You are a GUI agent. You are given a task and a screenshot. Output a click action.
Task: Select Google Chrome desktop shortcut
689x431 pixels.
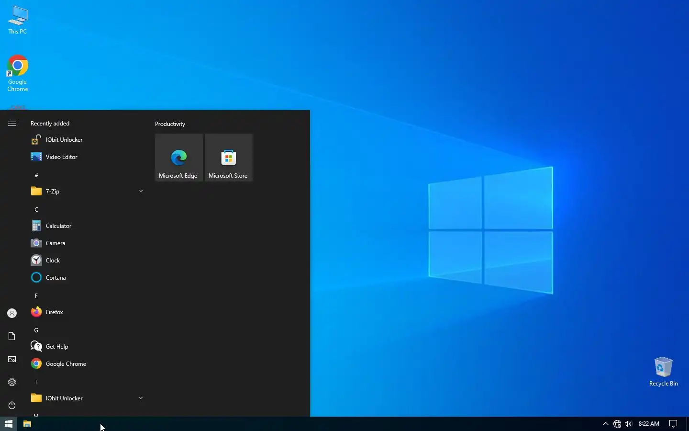(18, 74)
